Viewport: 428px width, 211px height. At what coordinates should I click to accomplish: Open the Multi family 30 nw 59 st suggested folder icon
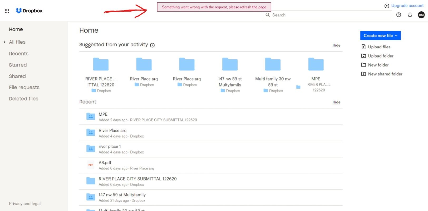click(273, 64)
